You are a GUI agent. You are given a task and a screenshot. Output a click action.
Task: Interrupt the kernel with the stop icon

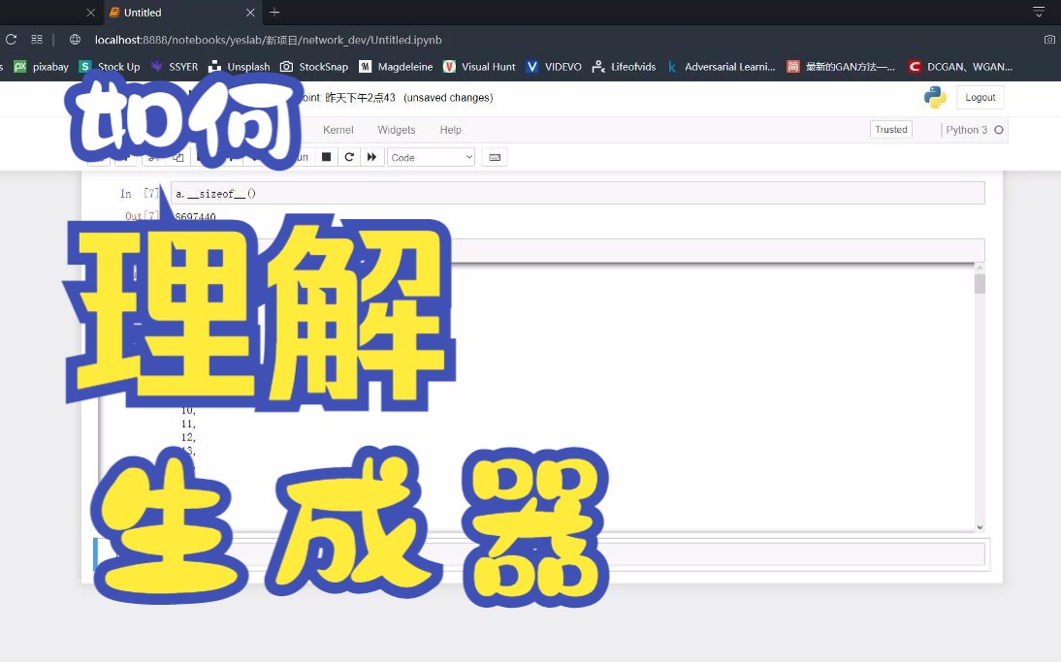click(x=325, y=156)
